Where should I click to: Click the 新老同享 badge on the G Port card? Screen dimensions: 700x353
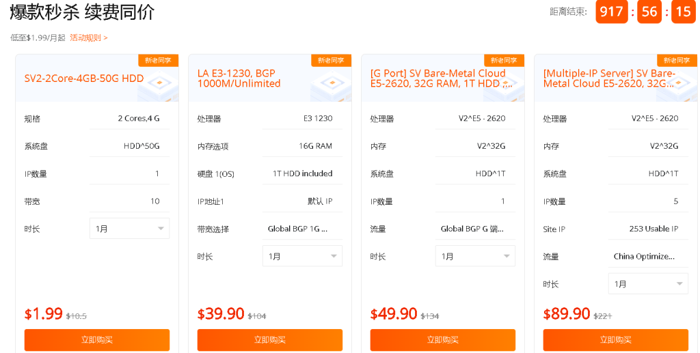tap(504, 61)
